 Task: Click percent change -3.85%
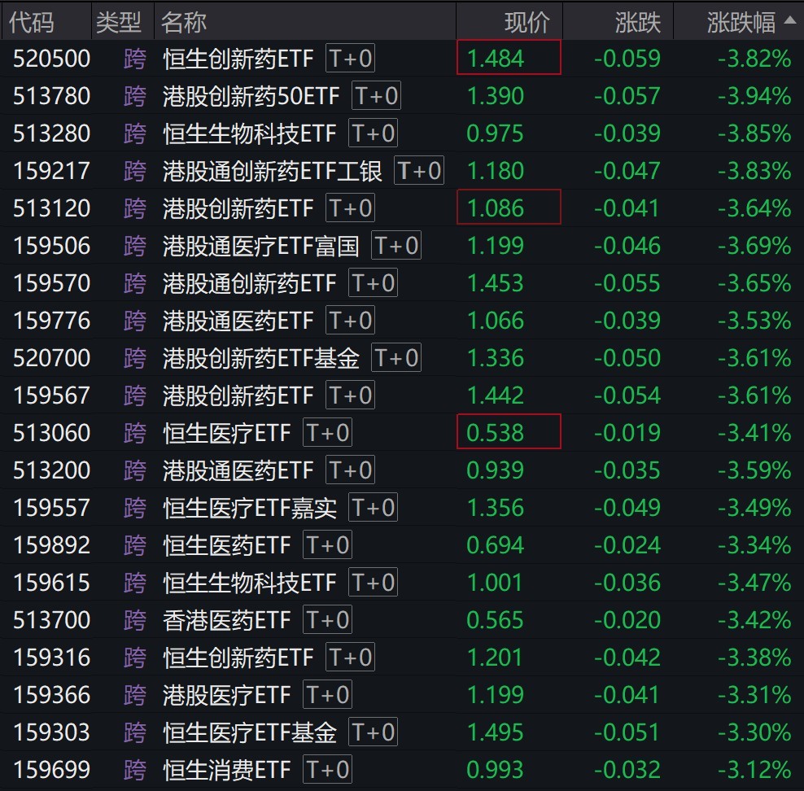pos(754,133)
